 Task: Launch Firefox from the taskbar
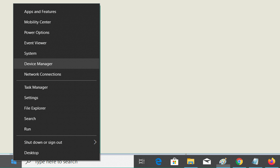[272, 162]
